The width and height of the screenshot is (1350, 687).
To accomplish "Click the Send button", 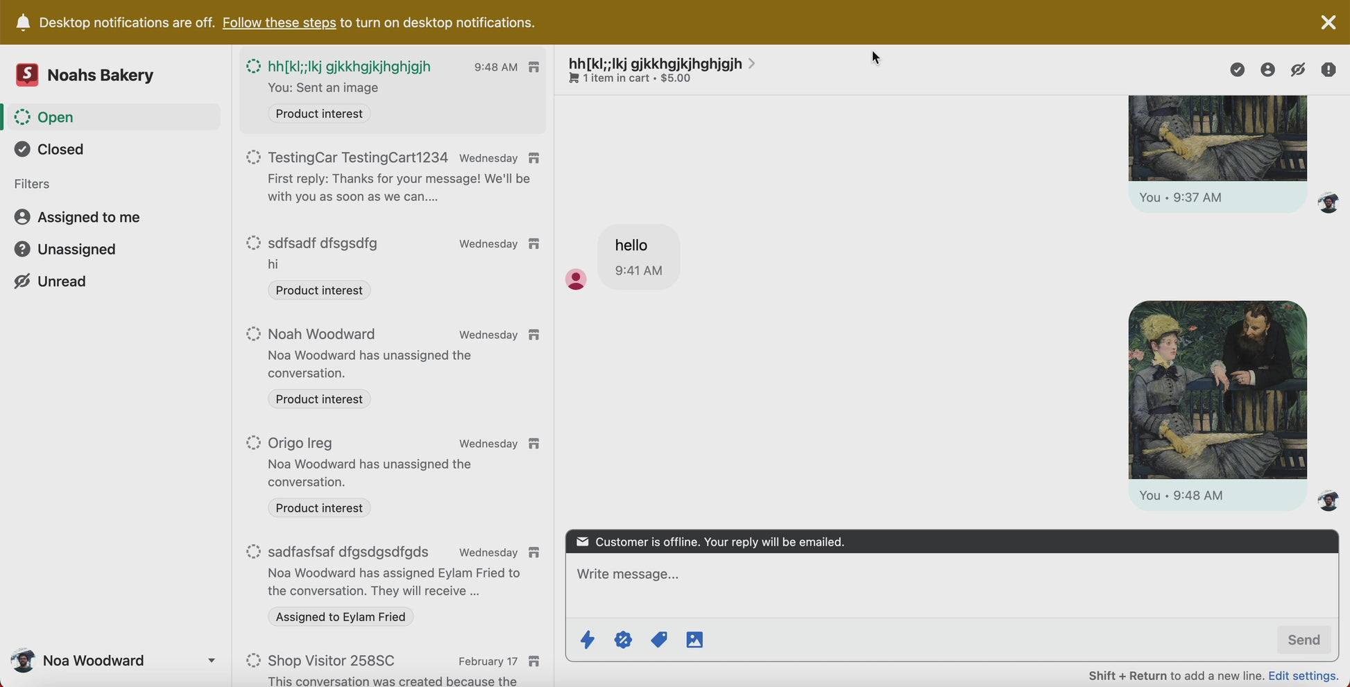I will pos(1304,640).
